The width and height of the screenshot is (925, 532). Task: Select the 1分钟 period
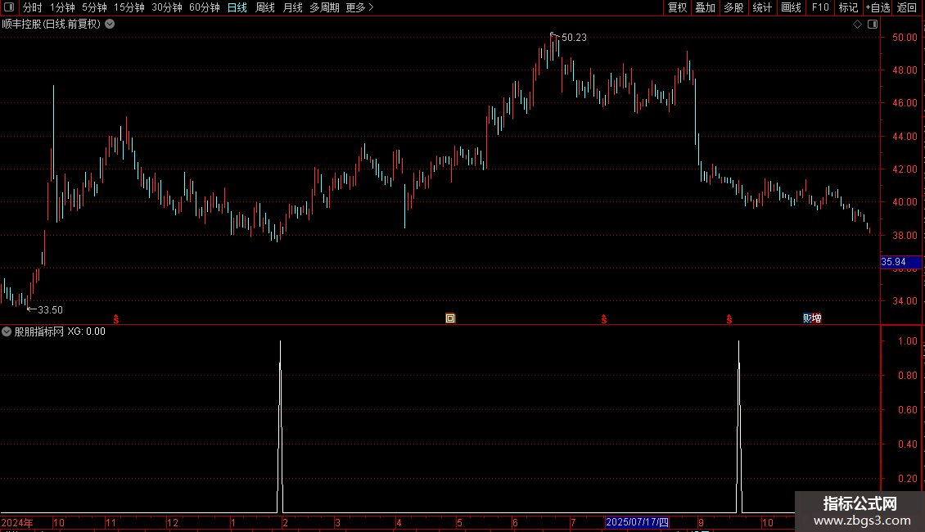point(62,7)
